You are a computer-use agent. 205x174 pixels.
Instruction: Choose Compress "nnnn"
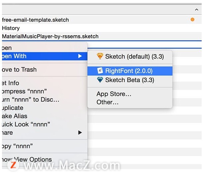[45, 91]
